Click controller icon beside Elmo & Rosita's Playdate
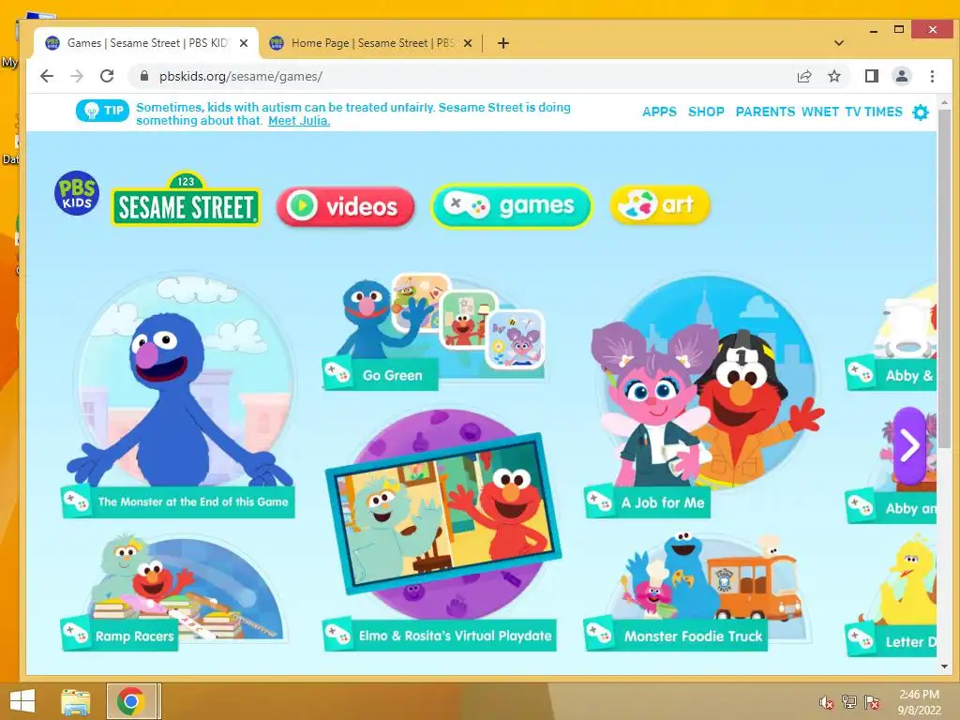The width and height of the screenshot is (960, 720). 337,633
